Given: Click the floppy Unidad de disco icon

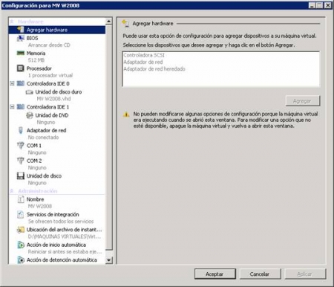Looking at the screenshot, I should (21, 175).
